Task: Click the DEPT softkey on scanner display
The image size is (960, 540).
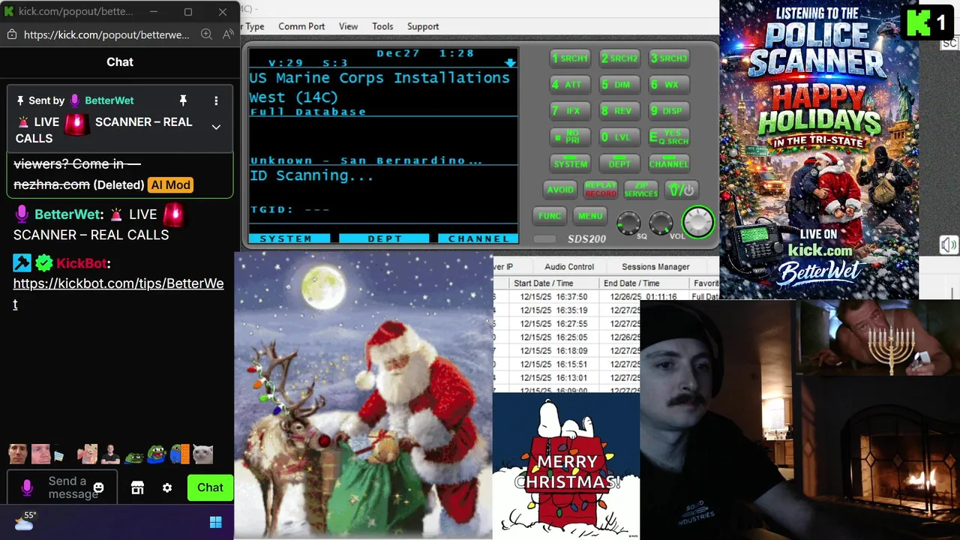Action: pyautogui.click(x=385, y=238)
